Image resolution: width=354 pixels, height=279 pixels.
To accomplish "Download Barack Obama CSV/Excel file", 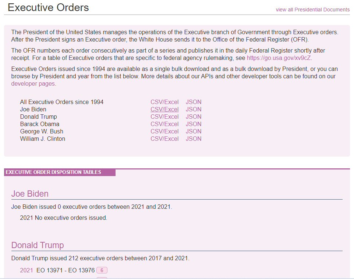I will tap(164, 124).
